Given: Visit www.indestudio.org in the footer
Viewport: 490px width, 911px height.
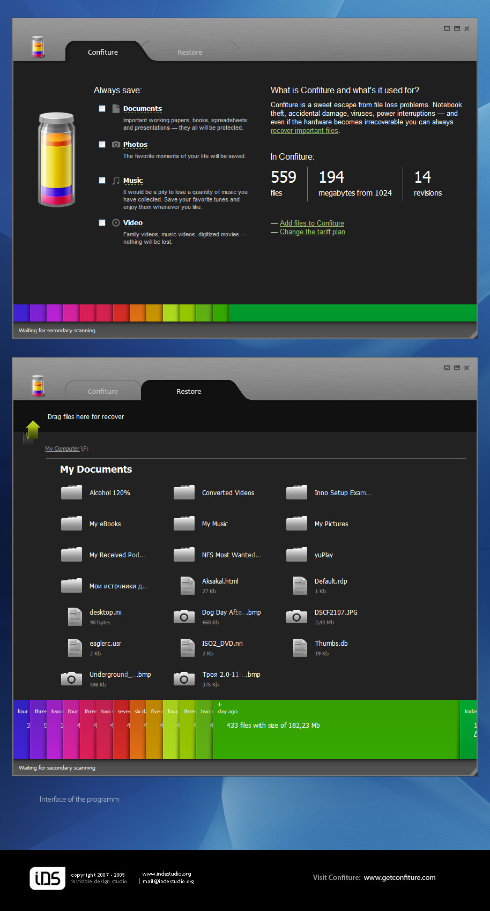Looking at the screenshot, I should [167, 874].
